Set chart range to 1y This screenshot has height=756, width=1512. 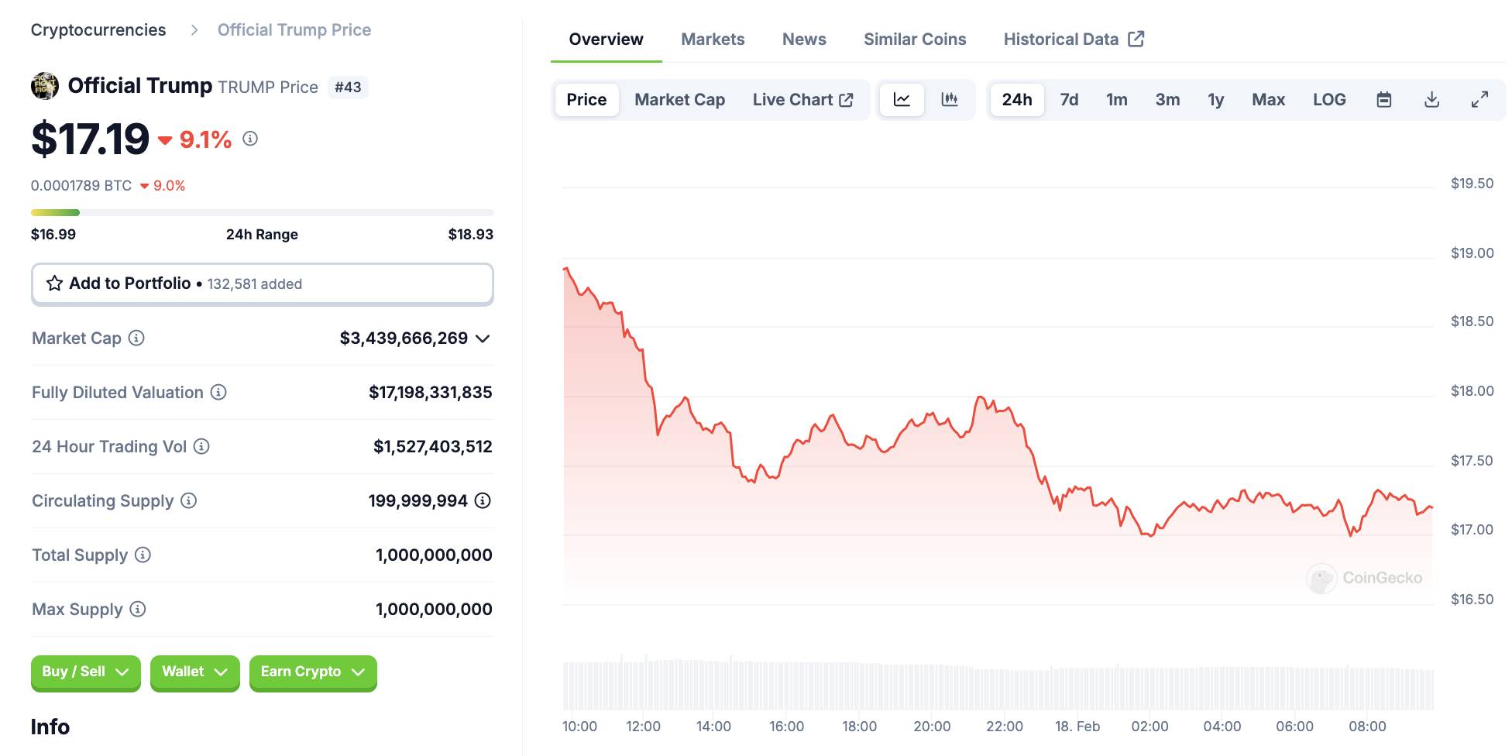click(x=1216, y=99)
